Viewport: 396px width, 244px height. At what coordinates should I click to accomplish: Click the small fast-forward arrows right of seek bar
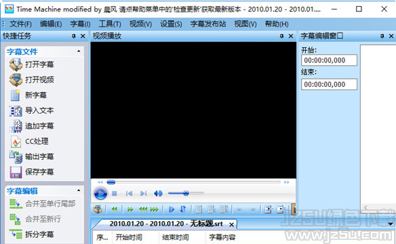[x=286, y=182]
